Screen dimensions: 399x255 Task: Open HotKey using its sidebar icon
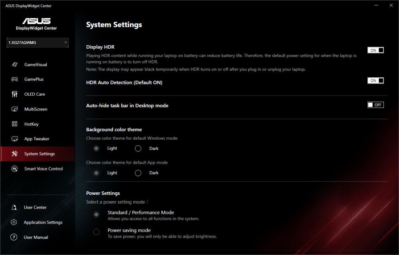coord(15,124)
